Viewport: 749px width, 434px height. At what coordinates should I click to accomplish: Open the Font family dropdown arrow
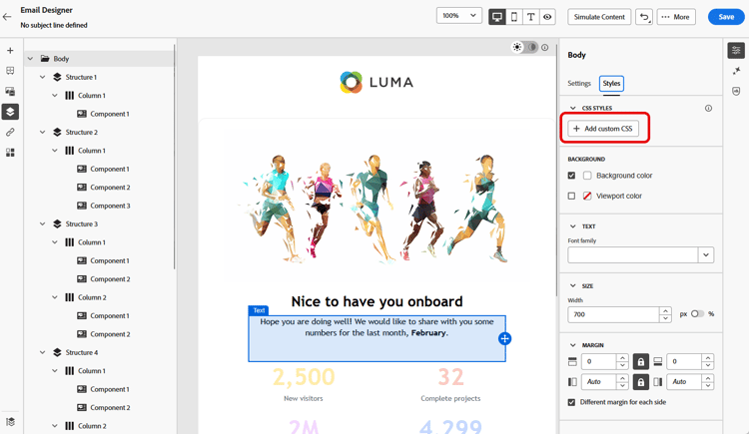pyautogui.click(x=706, y=255)
